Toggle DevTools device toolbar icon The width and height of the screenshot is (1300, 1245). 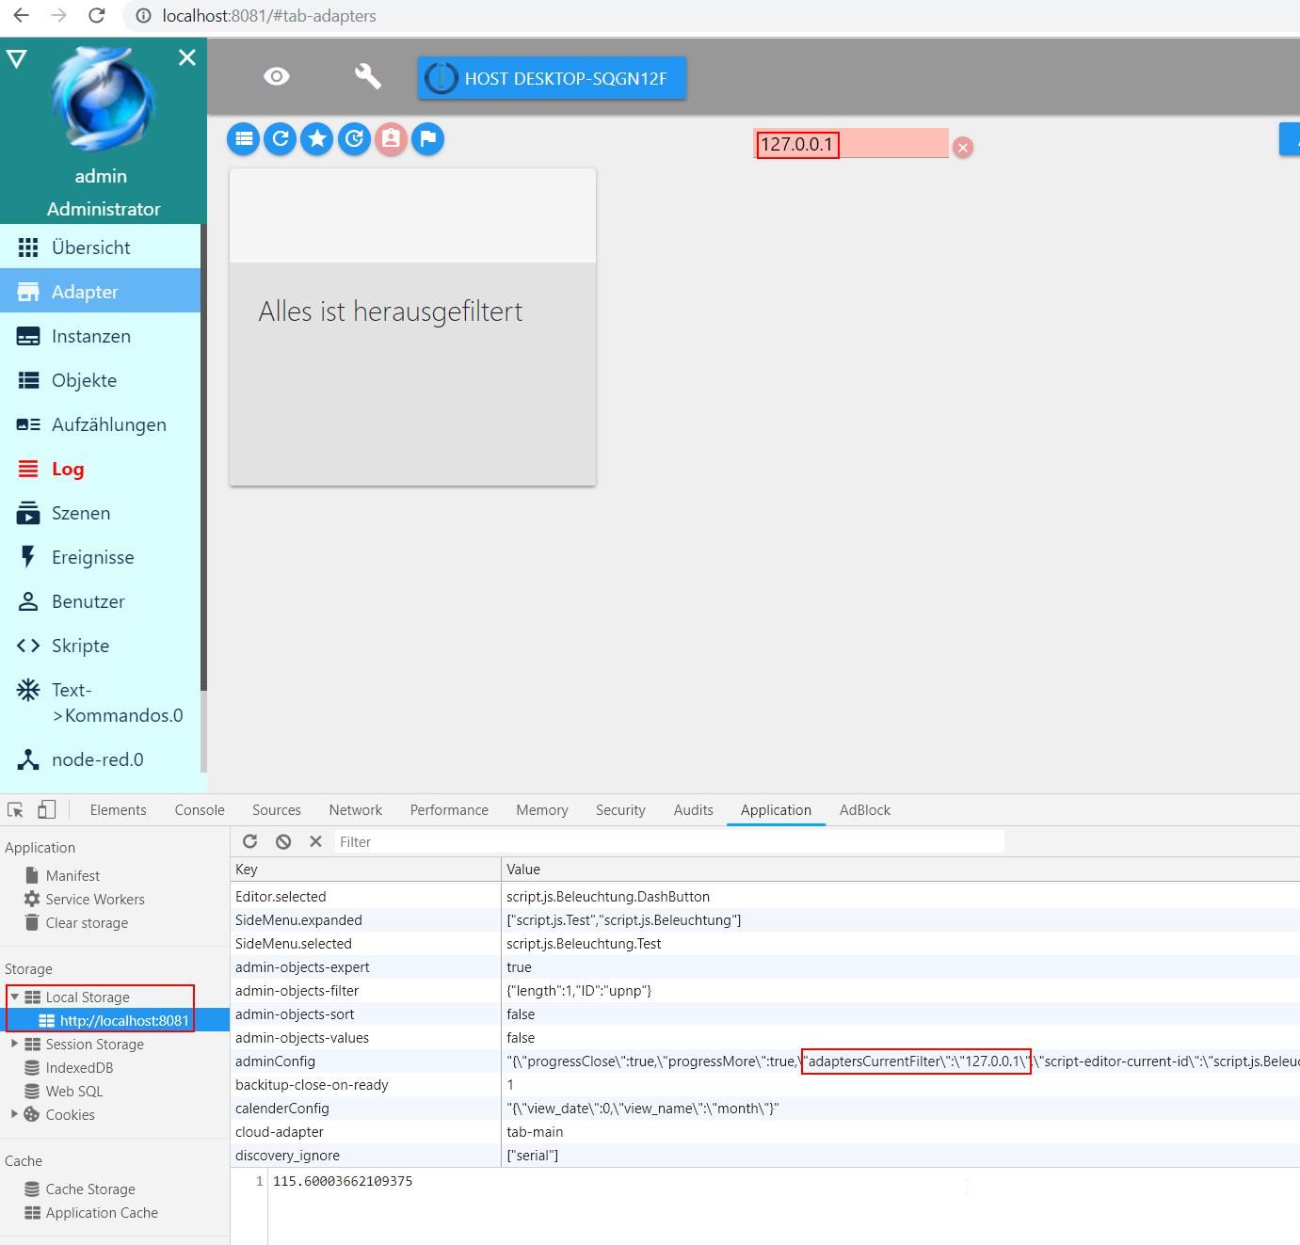[46, 809]
